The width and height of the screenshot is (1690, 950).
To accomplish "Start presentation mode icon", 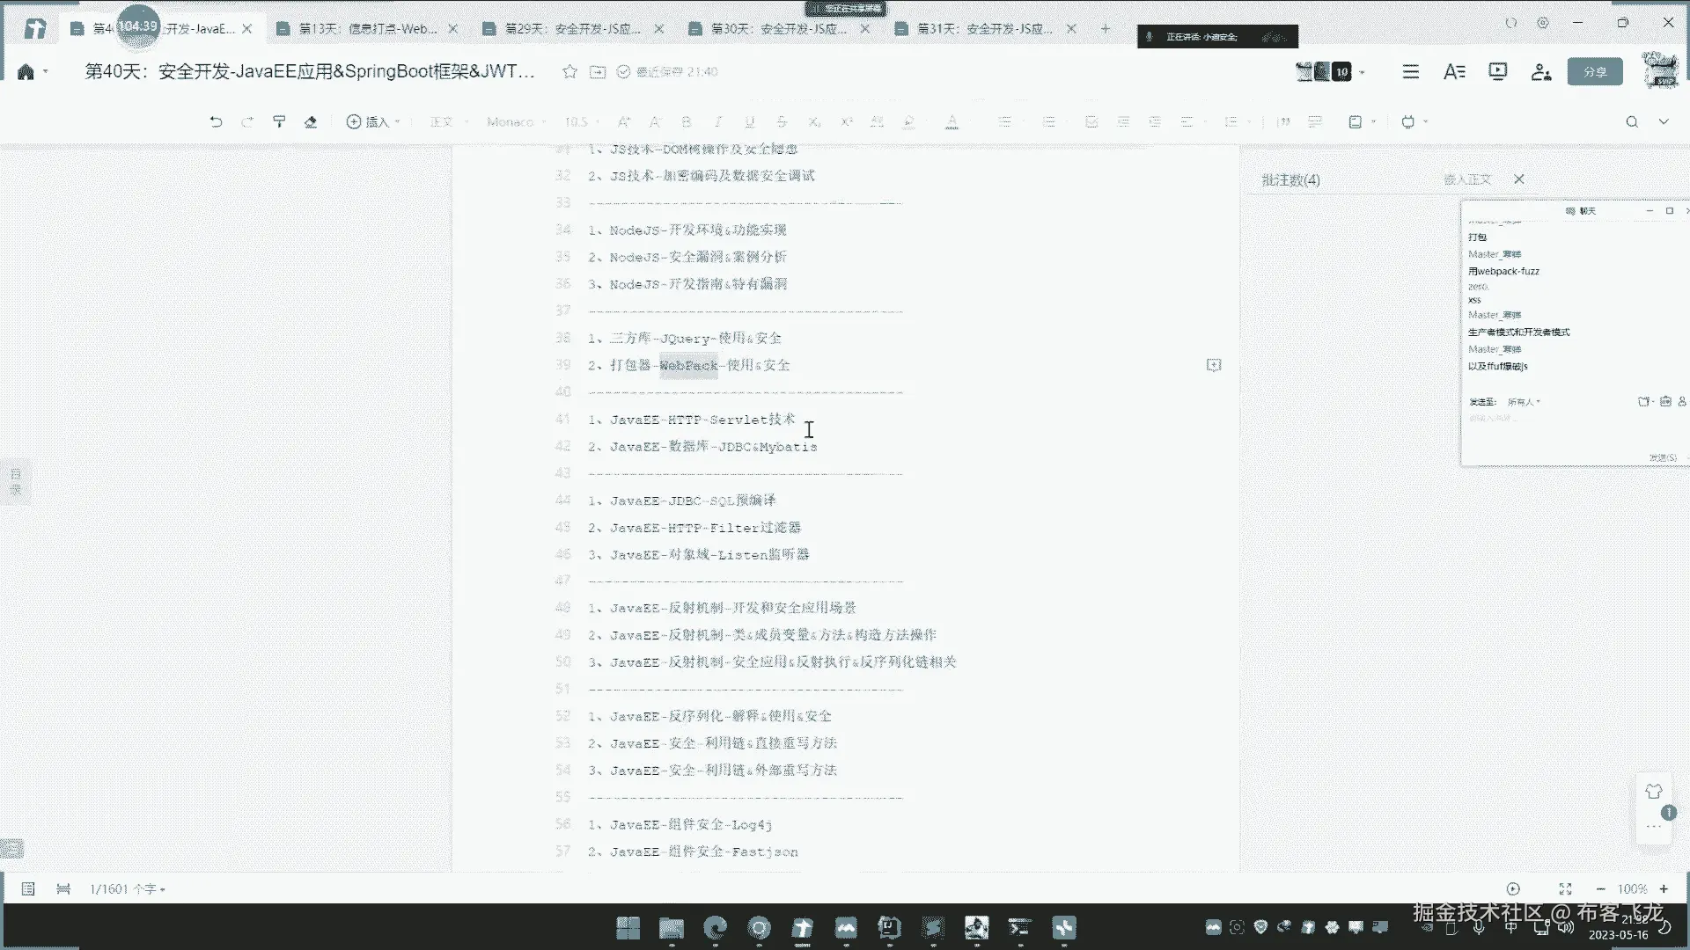I will pos(1497,72).
